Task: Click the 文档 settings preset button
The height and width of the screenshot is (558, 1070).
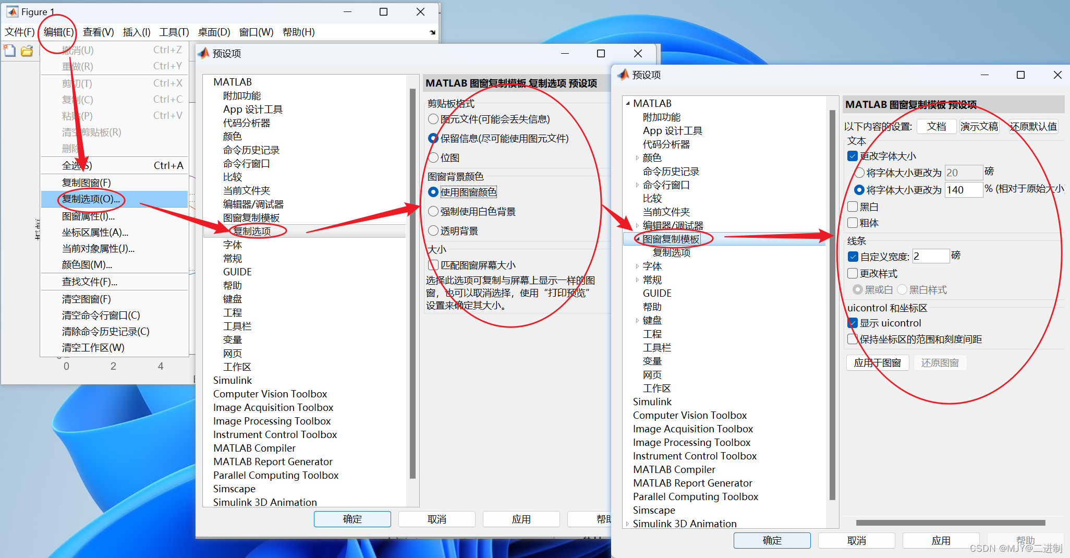Action: tap(937, 126)
